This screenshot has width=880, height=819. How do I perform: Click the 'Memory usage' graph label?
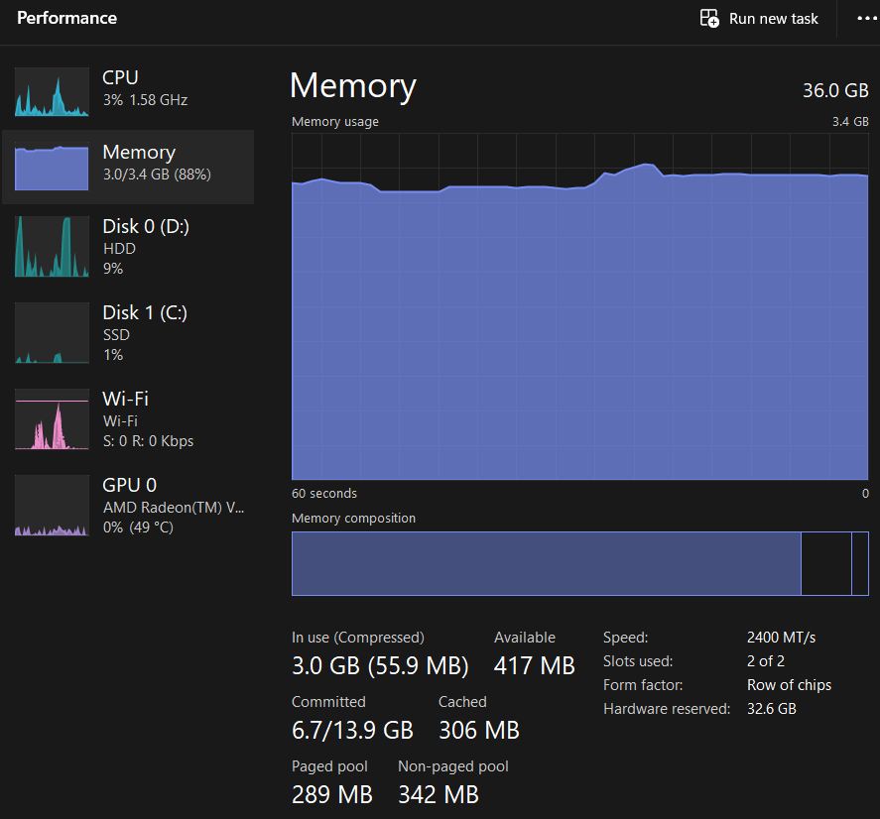click(x=335, y=122)
